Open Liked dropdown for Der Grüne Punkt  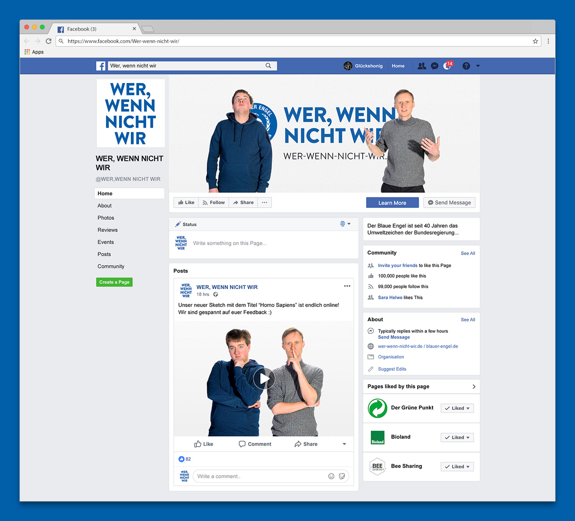tap(457, 408)
